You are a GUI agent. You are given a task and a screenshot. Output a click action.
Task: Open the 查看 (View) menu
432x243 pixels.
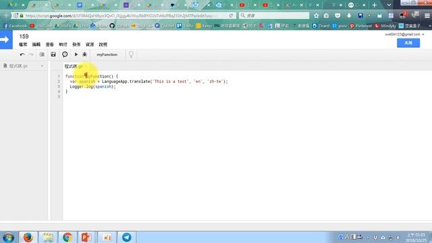point(49,45)
